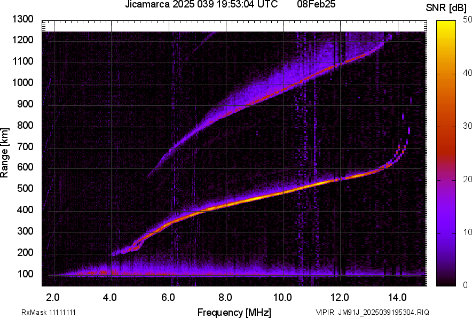Click the 800 range tick label

click(x=25, y=125)
